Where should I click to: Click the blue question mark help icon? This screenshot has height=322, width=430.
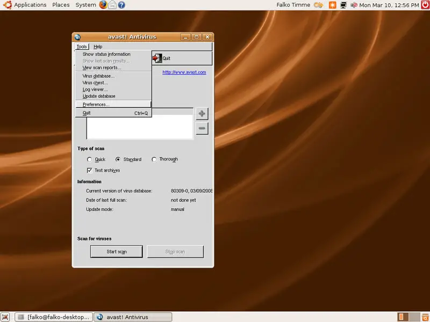[121, 5]
